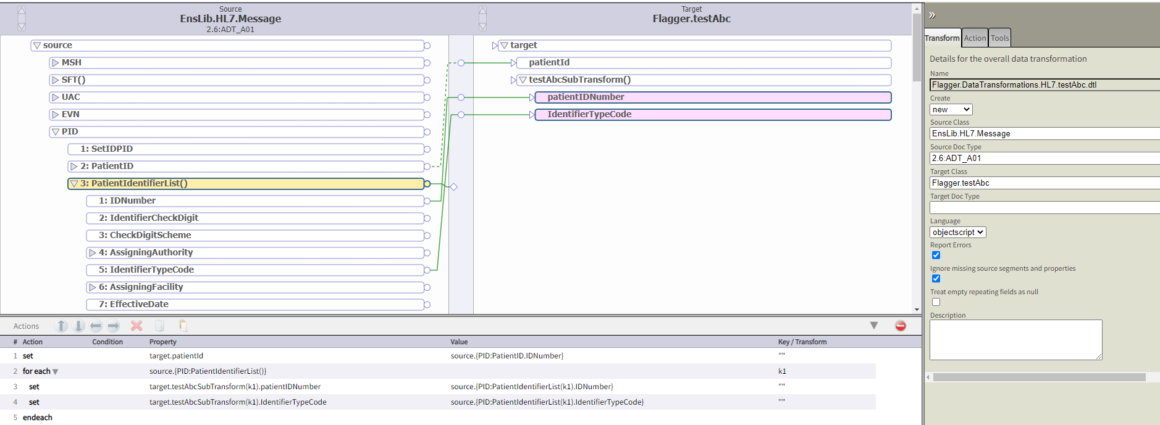Select the endeach action row
The width and height of the screenshot is (1160, 425).
tap(438, 418)
